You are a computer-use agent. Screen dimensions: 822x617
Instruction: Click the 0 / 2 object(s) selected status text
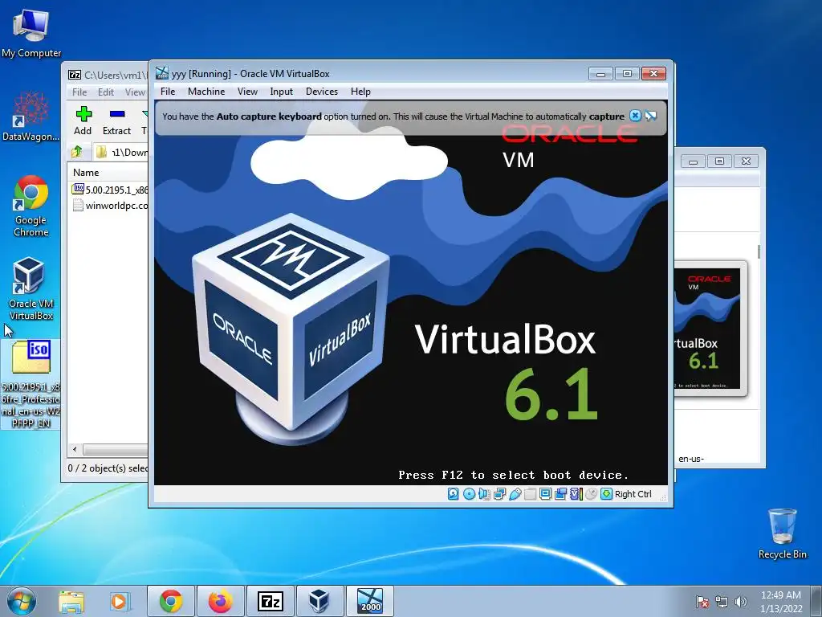(108, 468)
